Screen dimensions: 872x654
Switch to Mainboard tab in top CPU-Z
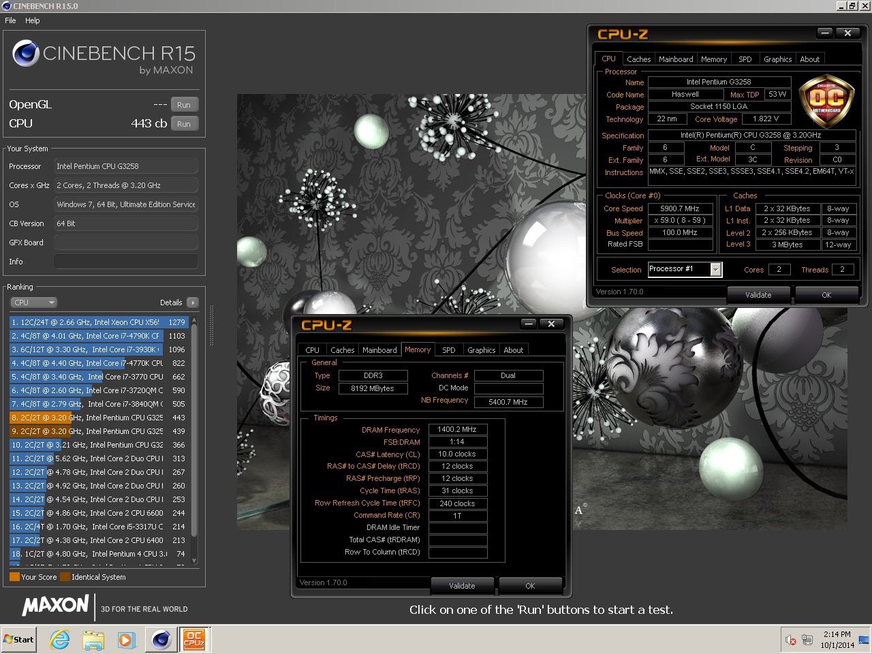[x=676, y=59]
